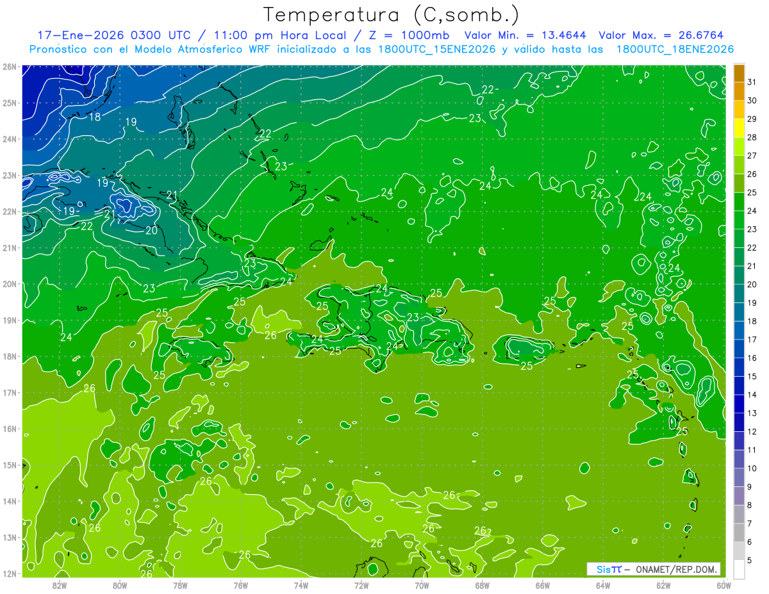The height and width of the screenshot is (594, 769).
Task: Click the latitude axis label "26N"
Action: [9, 67]
